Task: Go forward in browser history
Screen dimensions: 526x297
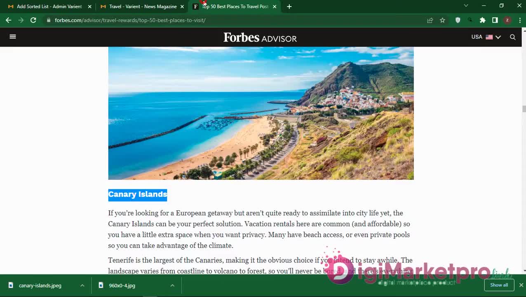Action: [21, 20]
